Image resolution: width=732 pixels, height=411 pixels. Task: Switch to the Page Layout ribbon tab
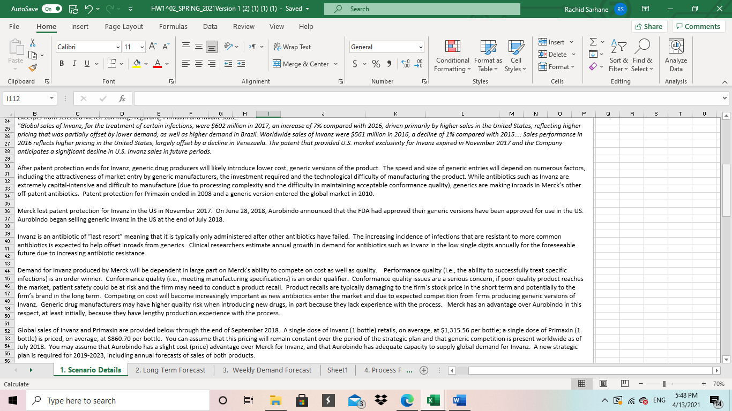[x=124, y=27]
